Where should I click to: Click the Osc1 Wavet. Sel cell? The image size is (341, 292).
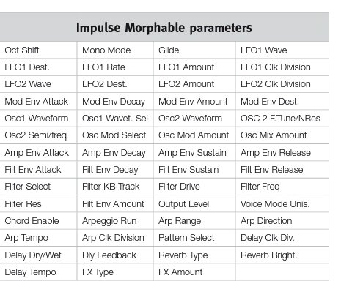click(115, 119)
